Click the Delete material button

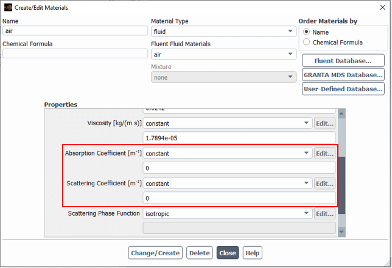200,253
